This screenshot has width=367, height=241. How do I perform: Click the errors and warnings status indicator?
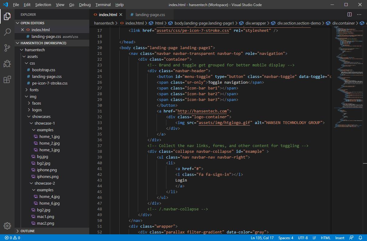(12, 238)
